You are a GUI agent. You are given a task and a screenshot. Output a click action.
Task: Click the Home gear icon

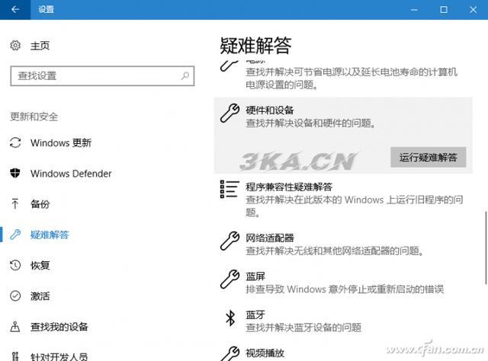(15, 46)
